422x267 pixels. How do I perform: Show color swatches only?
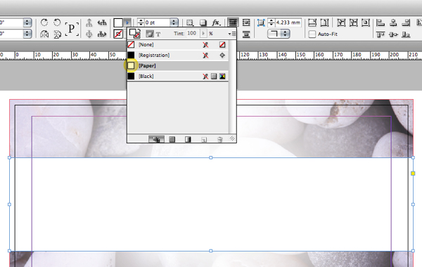pyautogui.click(x=172, y=139)
